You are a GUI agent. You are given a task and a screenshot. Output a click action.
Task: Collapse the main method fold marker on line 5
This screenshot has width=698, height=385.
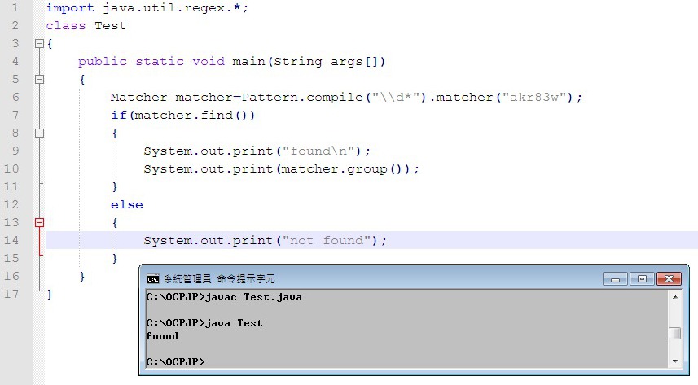tap(39, 79)
